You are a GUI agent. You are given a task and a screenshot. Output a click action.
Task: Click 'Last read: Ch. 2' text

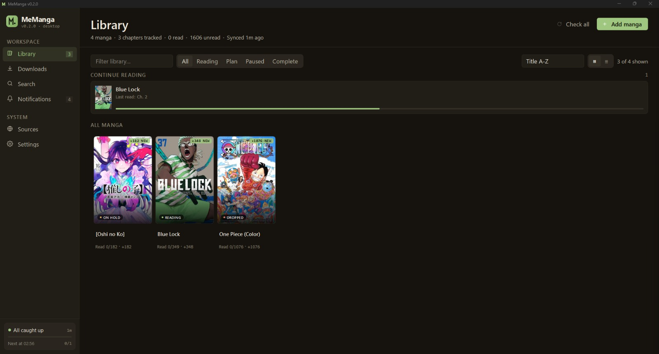tap(131, 97)
